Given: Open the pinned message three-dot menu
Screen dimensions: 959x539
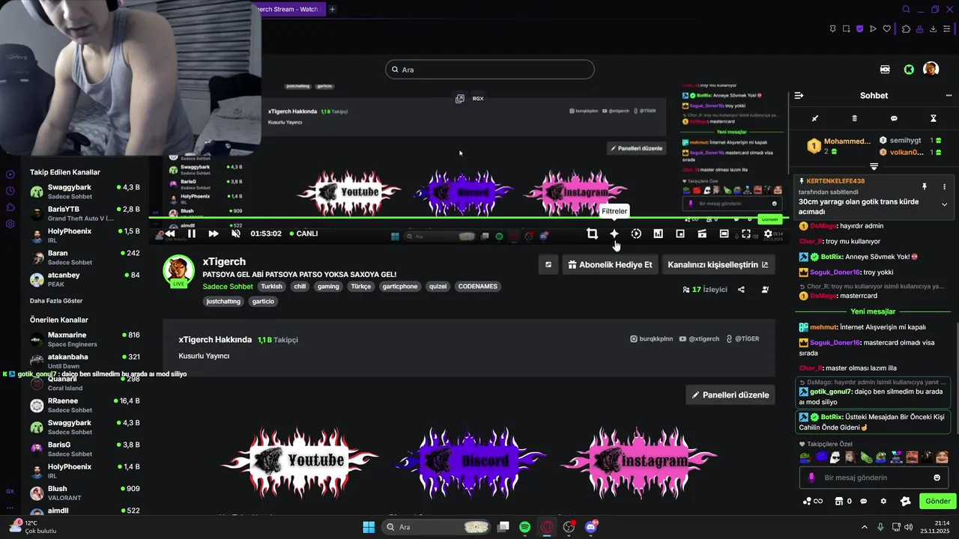Looking at the screenshot, I should 944,186.
